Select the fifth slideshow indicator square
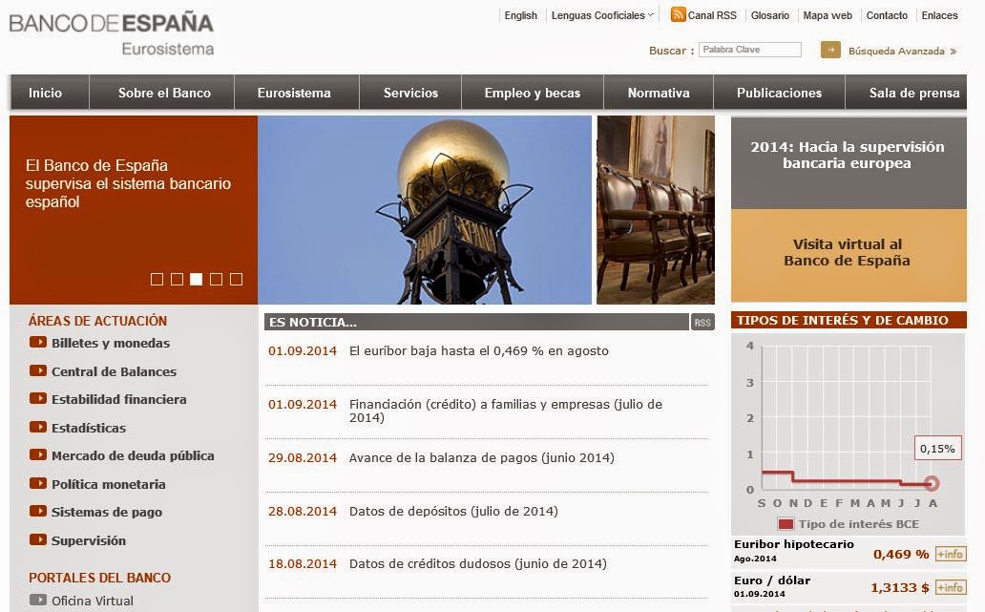Screen dimensions: 985x612 pyautogui.click(x=236, y=279)
